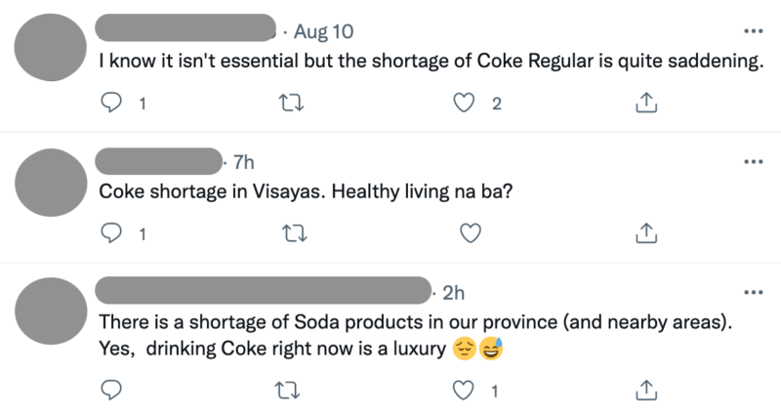The image size is (781, 417).
Task: Reply to the Visayas Coke shortage tweet
Action: [112, 232]
